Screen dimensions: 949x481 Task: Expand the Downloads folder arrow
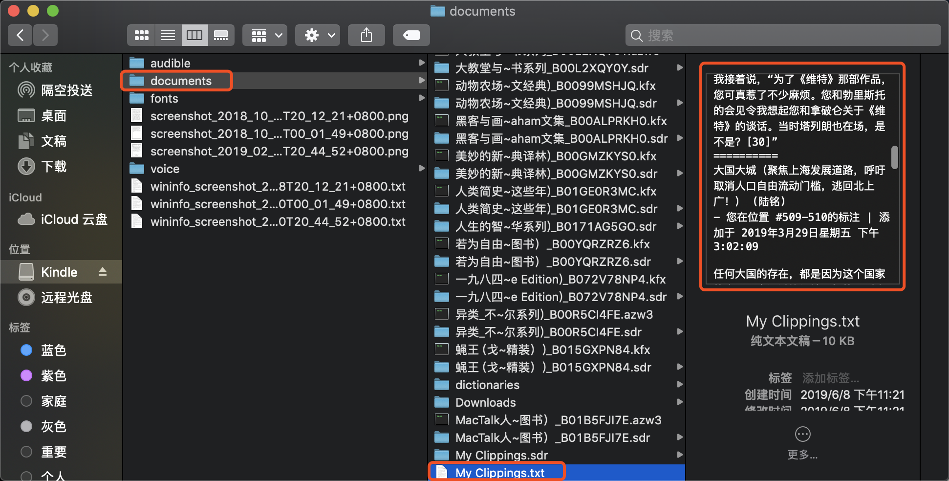(x=680, y=402)
